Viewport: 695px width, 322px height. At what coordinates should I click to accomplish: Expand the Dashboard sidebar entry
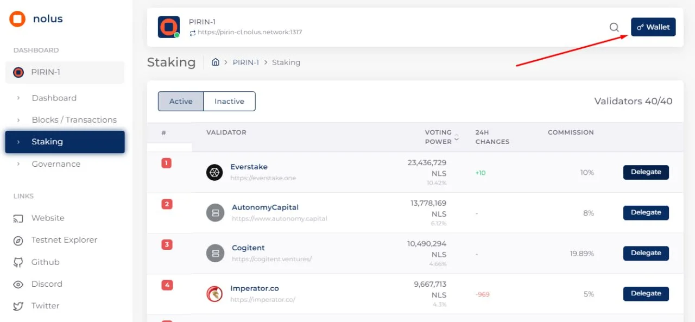(x=54, y=98)
